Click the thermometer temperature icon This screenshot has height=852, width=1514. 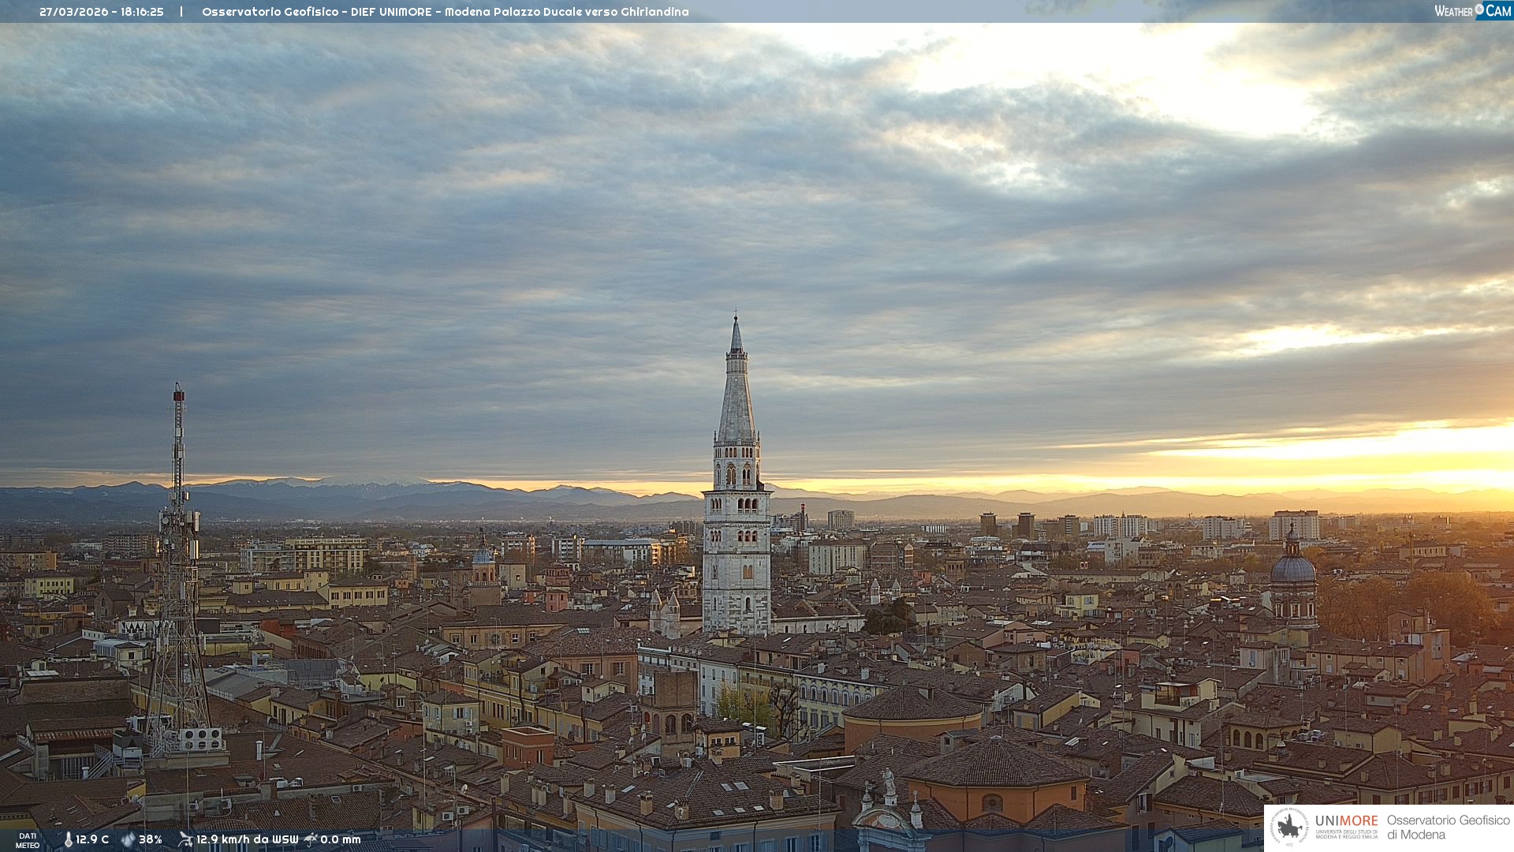pyautogui.click(x=68, y=840)
